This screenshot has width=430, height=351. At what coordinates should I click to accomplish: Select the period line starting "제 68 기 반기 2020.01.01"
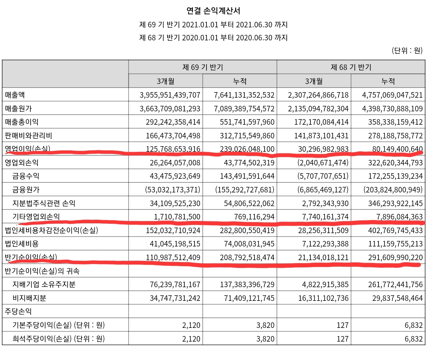(x=213, y=38)
